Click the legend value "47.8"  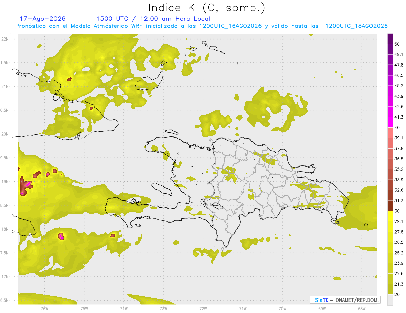pyautogui.click(x=399, y=65)
